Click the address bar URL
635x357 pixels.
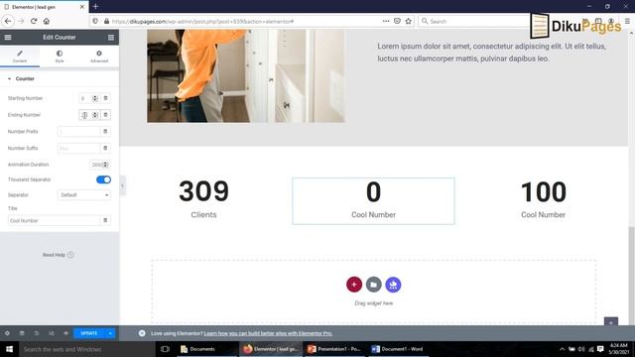point(202,22)
